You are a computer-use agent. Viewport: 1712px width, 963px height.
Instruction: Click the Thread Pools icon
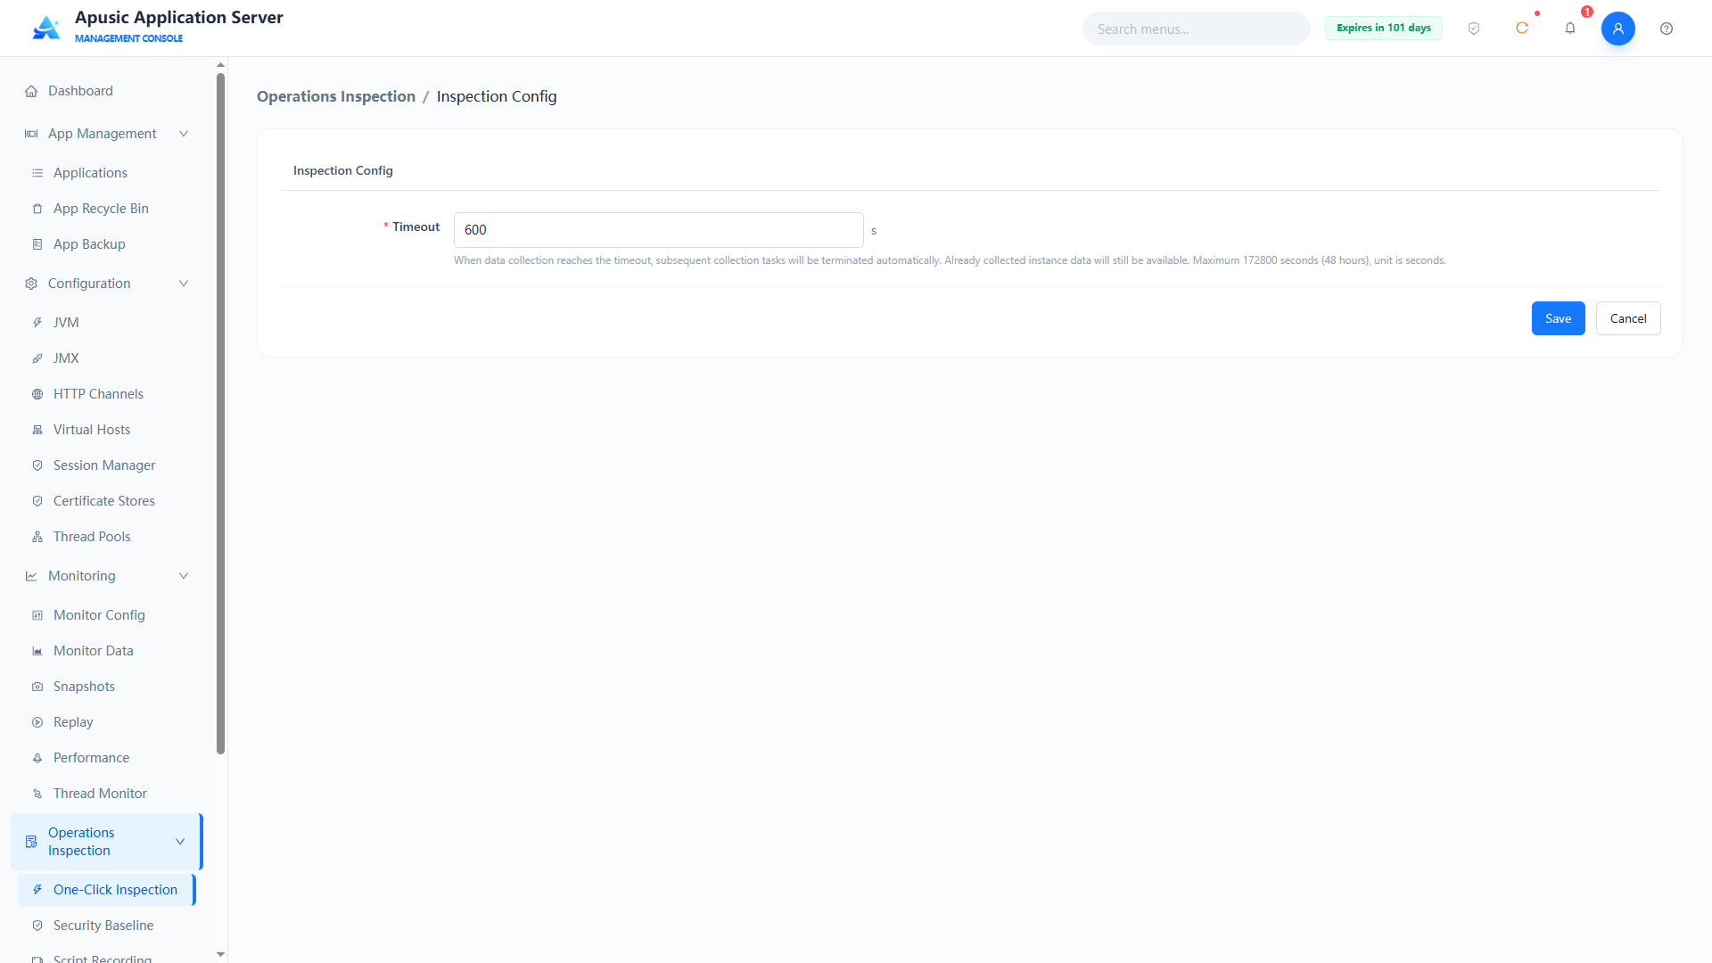(x=37, y=537)
